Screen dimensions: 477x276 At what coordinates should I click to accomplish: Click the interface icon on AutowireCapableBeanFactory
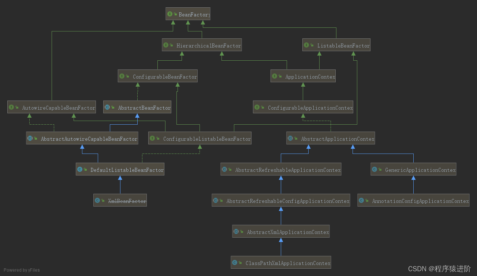pyautogui.click(x=12, y=107)
